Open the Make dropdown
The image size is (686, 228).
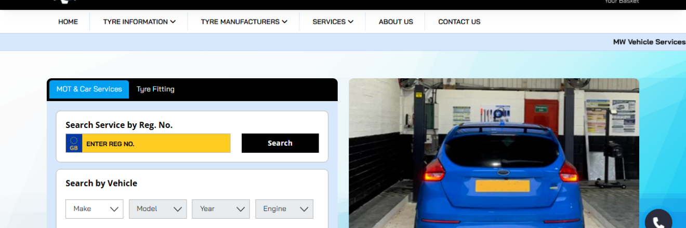click(95, 209)
